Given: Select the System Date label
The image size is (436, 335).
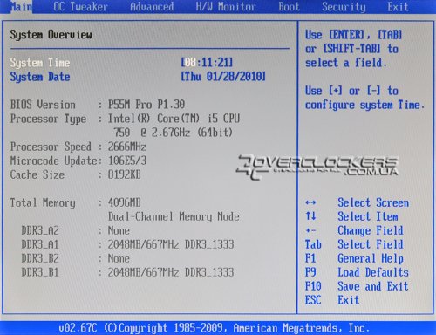Looking at the screenshot, I should [x=40, y=77].
